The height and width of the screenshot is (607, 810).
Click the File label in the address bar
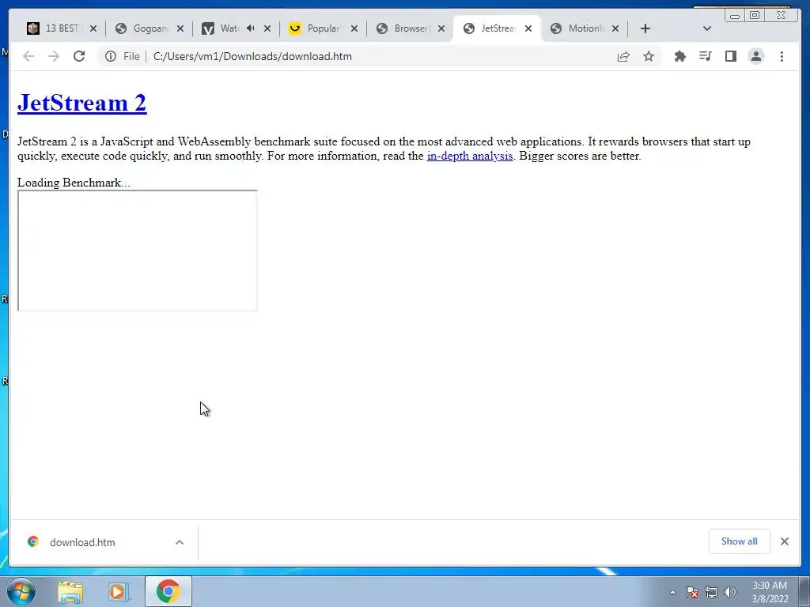[x=131, y=56]
